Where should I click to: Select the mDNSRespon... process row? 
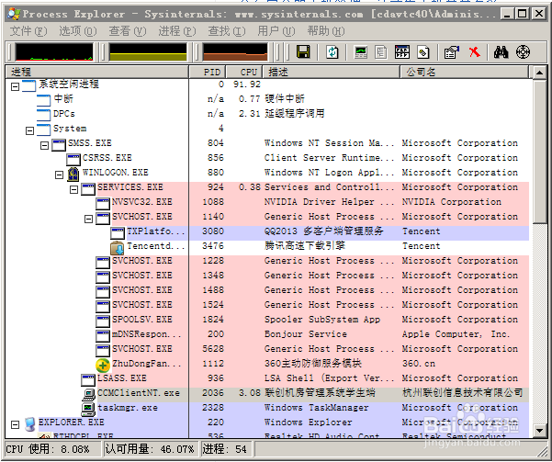pyautogui.click(x=267, y=335)
